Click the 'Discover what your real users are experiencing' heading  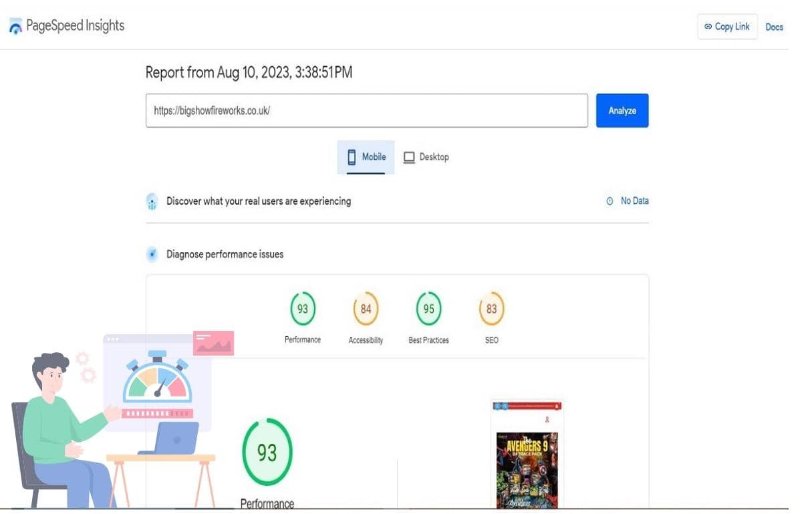258,201
